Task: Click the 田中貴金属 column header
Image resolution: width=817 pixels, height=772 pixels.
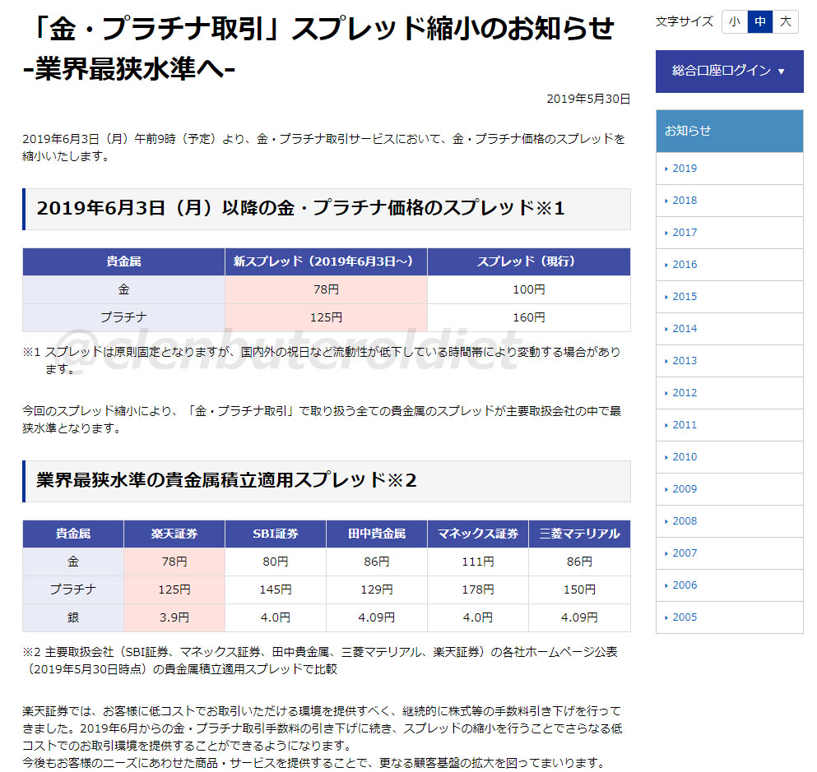Action: (x=376, y=534)
